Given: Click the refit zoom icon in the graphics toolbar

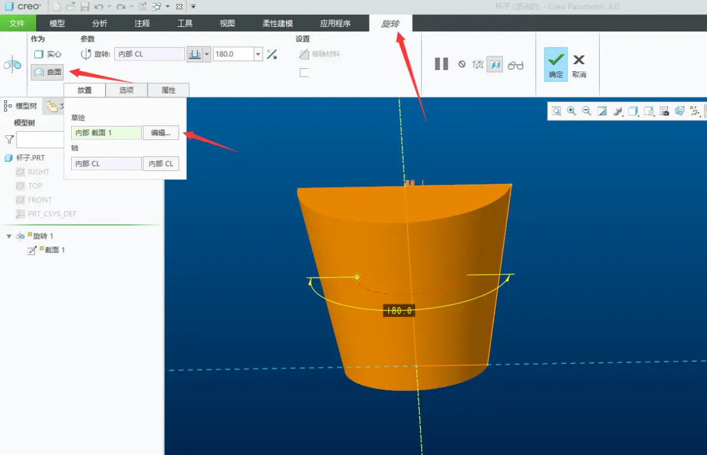Looking at the screenshot, I should coord(556,111).
